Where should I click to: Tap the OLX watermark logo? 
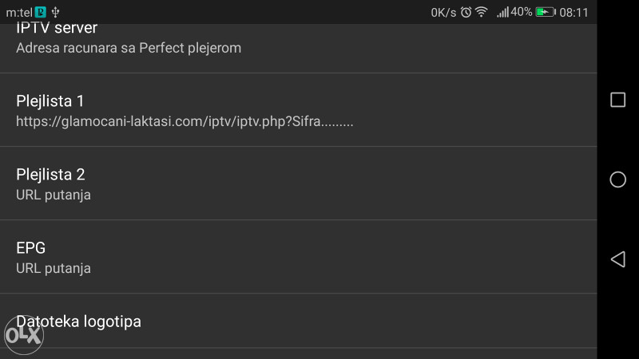pyautogui.click(x=24, y=335)
